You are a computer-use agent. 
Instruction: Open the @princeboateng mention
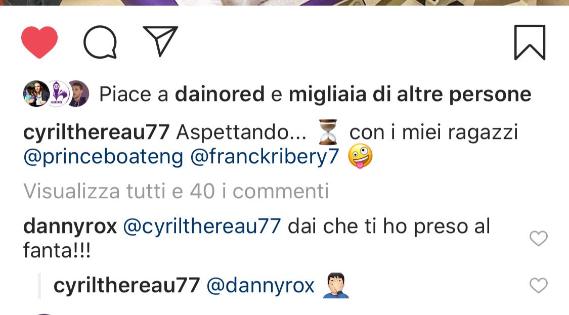click(x=103, y=157)
